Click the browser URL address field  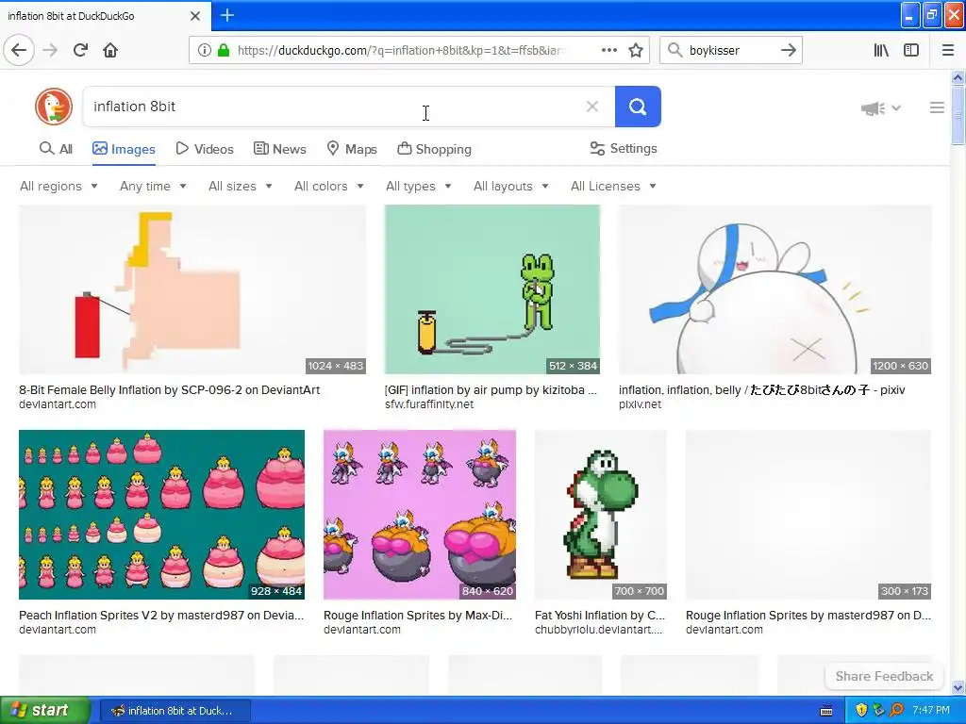400,50
